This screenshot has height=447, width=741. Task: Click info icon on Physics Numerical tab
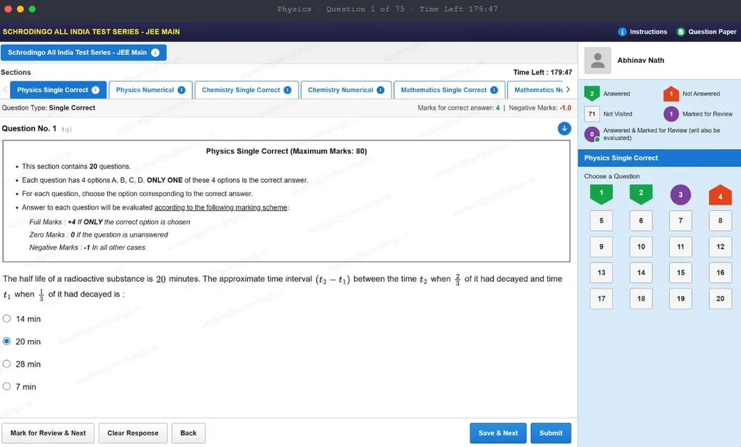pyautogui.click(x=182, y=90)
